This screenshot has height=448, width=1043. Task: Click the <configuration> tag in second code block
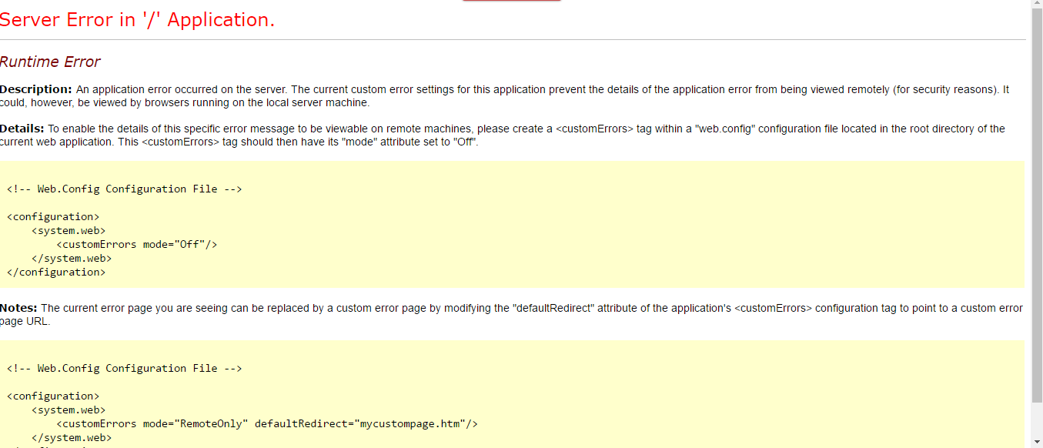53,396
